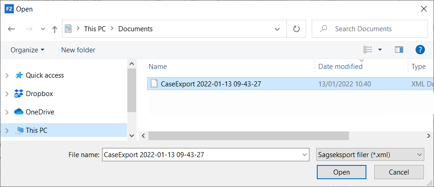Open the Organize menu

tap(28, 50)
